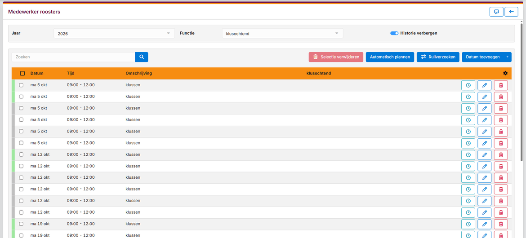Open table settings gear icon
Image resolution: width=526 pixels, height=238 pixels.
(505, 73)
